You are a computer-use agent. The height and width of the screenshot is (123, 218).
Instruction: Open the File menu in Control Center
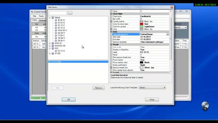[34, 16]
